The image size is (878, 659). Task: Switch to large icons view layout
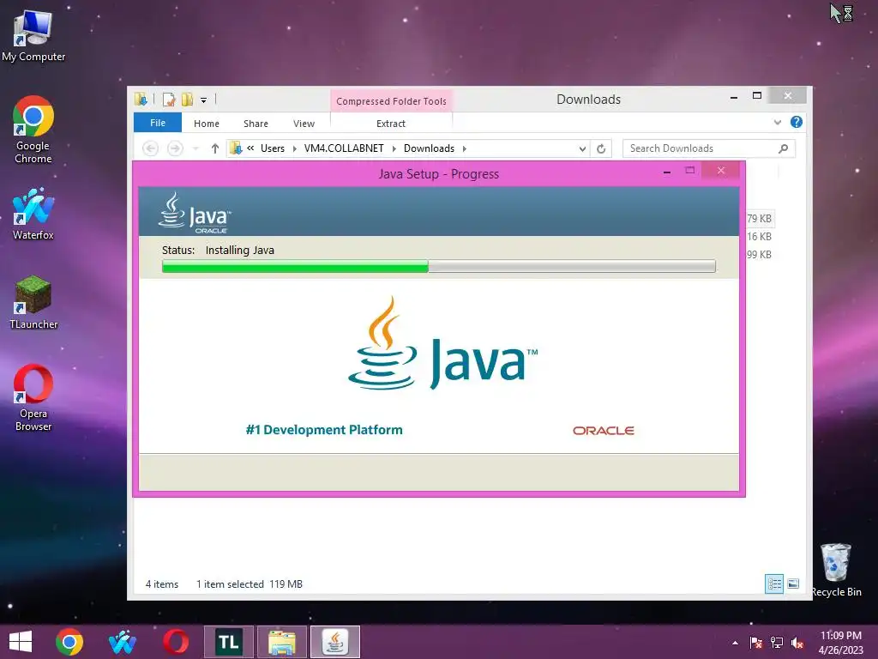tap(793, 583)
